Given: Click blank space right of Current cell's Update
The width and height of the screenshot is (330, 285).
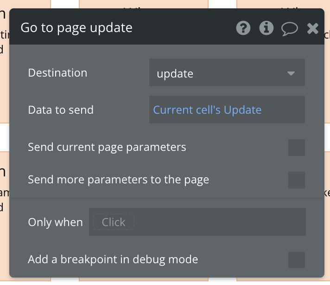Looking at the screenshot, I should tap(283, 110).
